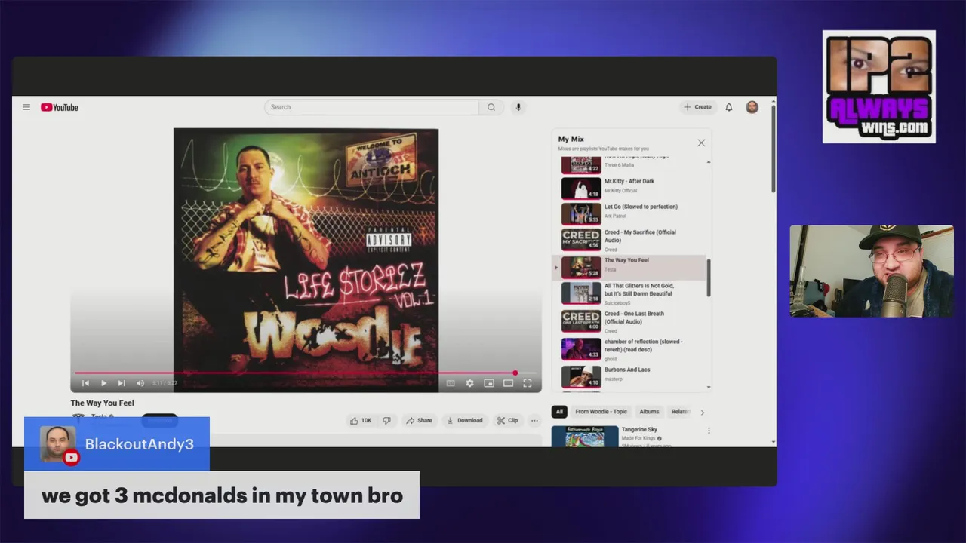Click the search magnifier button
This screenshot has height=543, width=966.
(x=491, y=107)
